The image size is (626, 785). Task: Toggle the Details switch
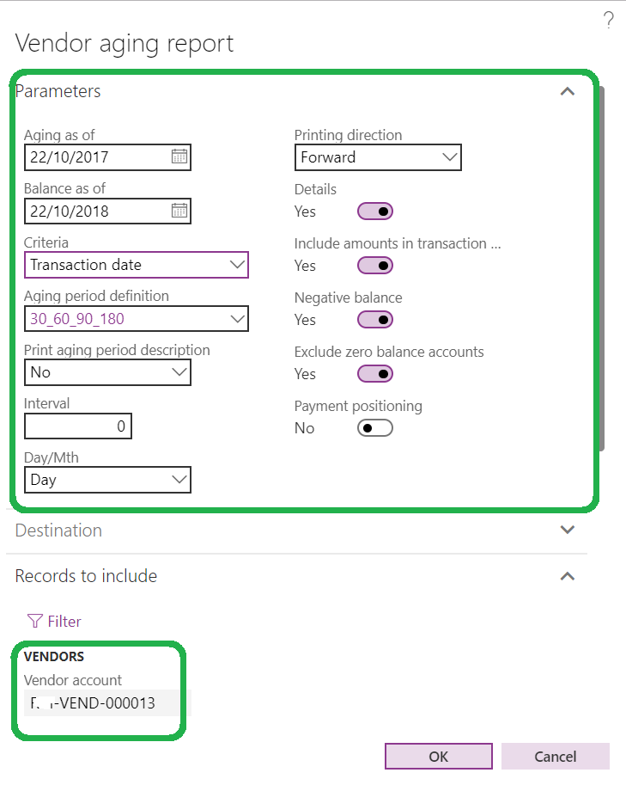[x=375, y=212]
